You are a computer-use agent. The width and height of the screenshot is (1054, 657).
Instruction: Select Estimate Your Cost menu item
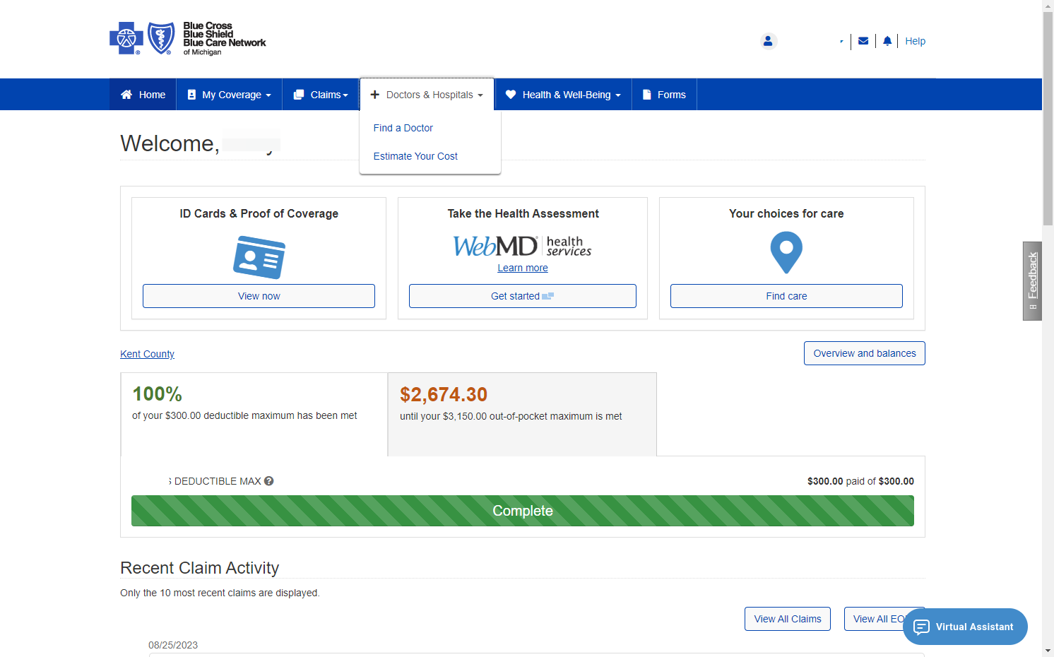pyautogui.click(x=415, y=156)
